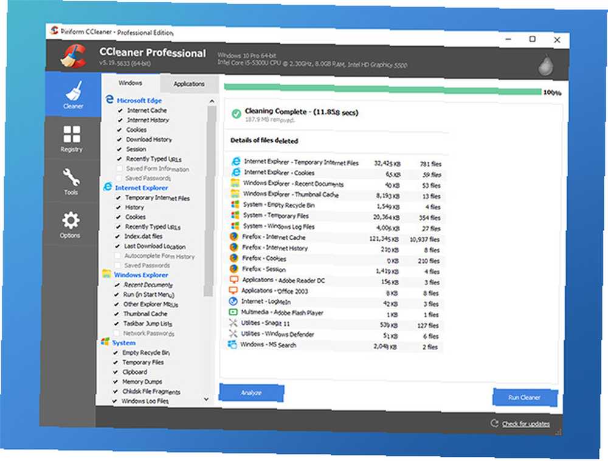The height and width of the screenshot is (461, 608).
Task: Click the cleaner list scrollbar thumb
Action: 210,201
